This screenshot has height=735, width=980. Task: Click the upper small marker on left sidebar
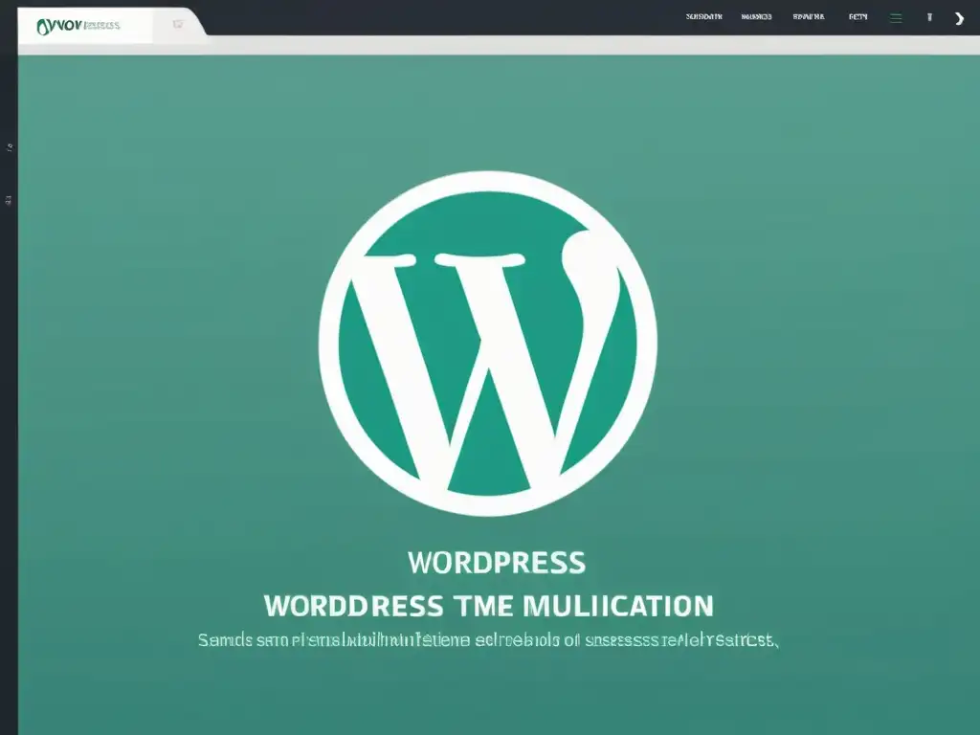(10, 147)
